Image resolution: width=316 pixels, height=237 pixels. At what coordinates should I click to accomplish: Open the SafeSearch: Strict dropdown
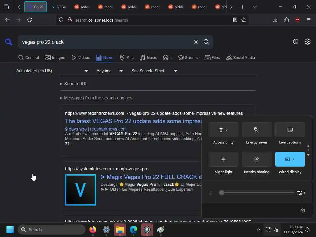(154, 71)
